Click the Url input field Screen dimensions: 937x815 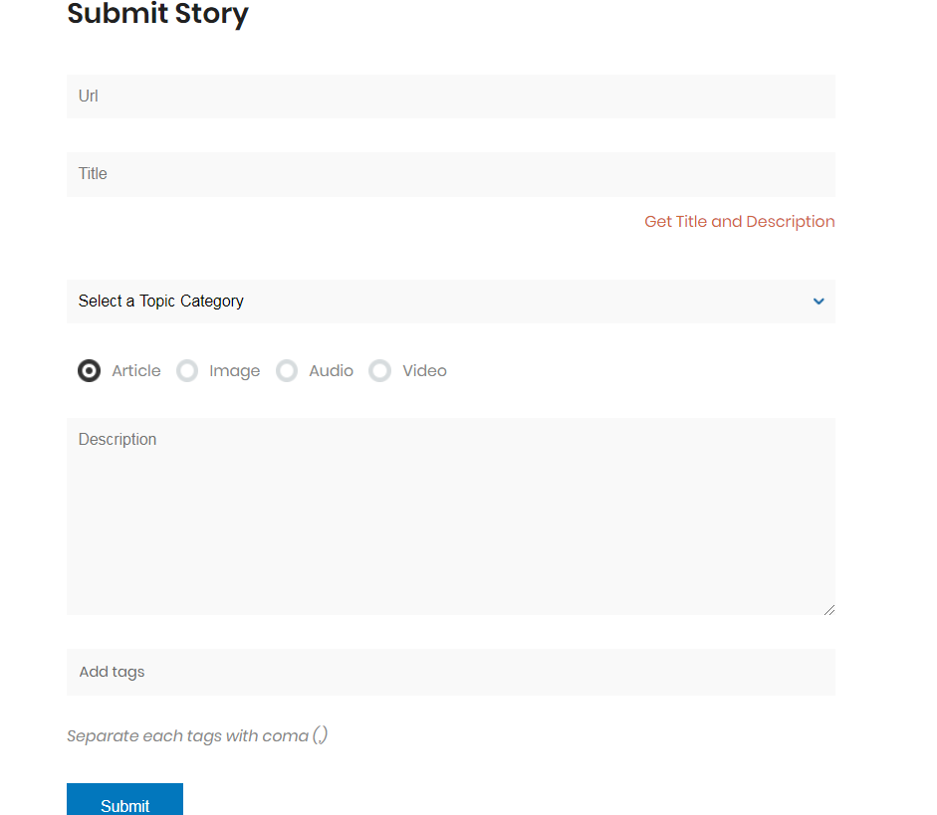coord(451,97)
